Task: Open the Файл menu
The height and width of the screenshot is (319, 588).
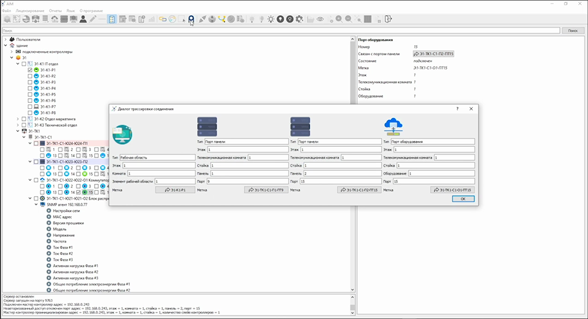Action: pyautogui.click(x=7, y=11)
